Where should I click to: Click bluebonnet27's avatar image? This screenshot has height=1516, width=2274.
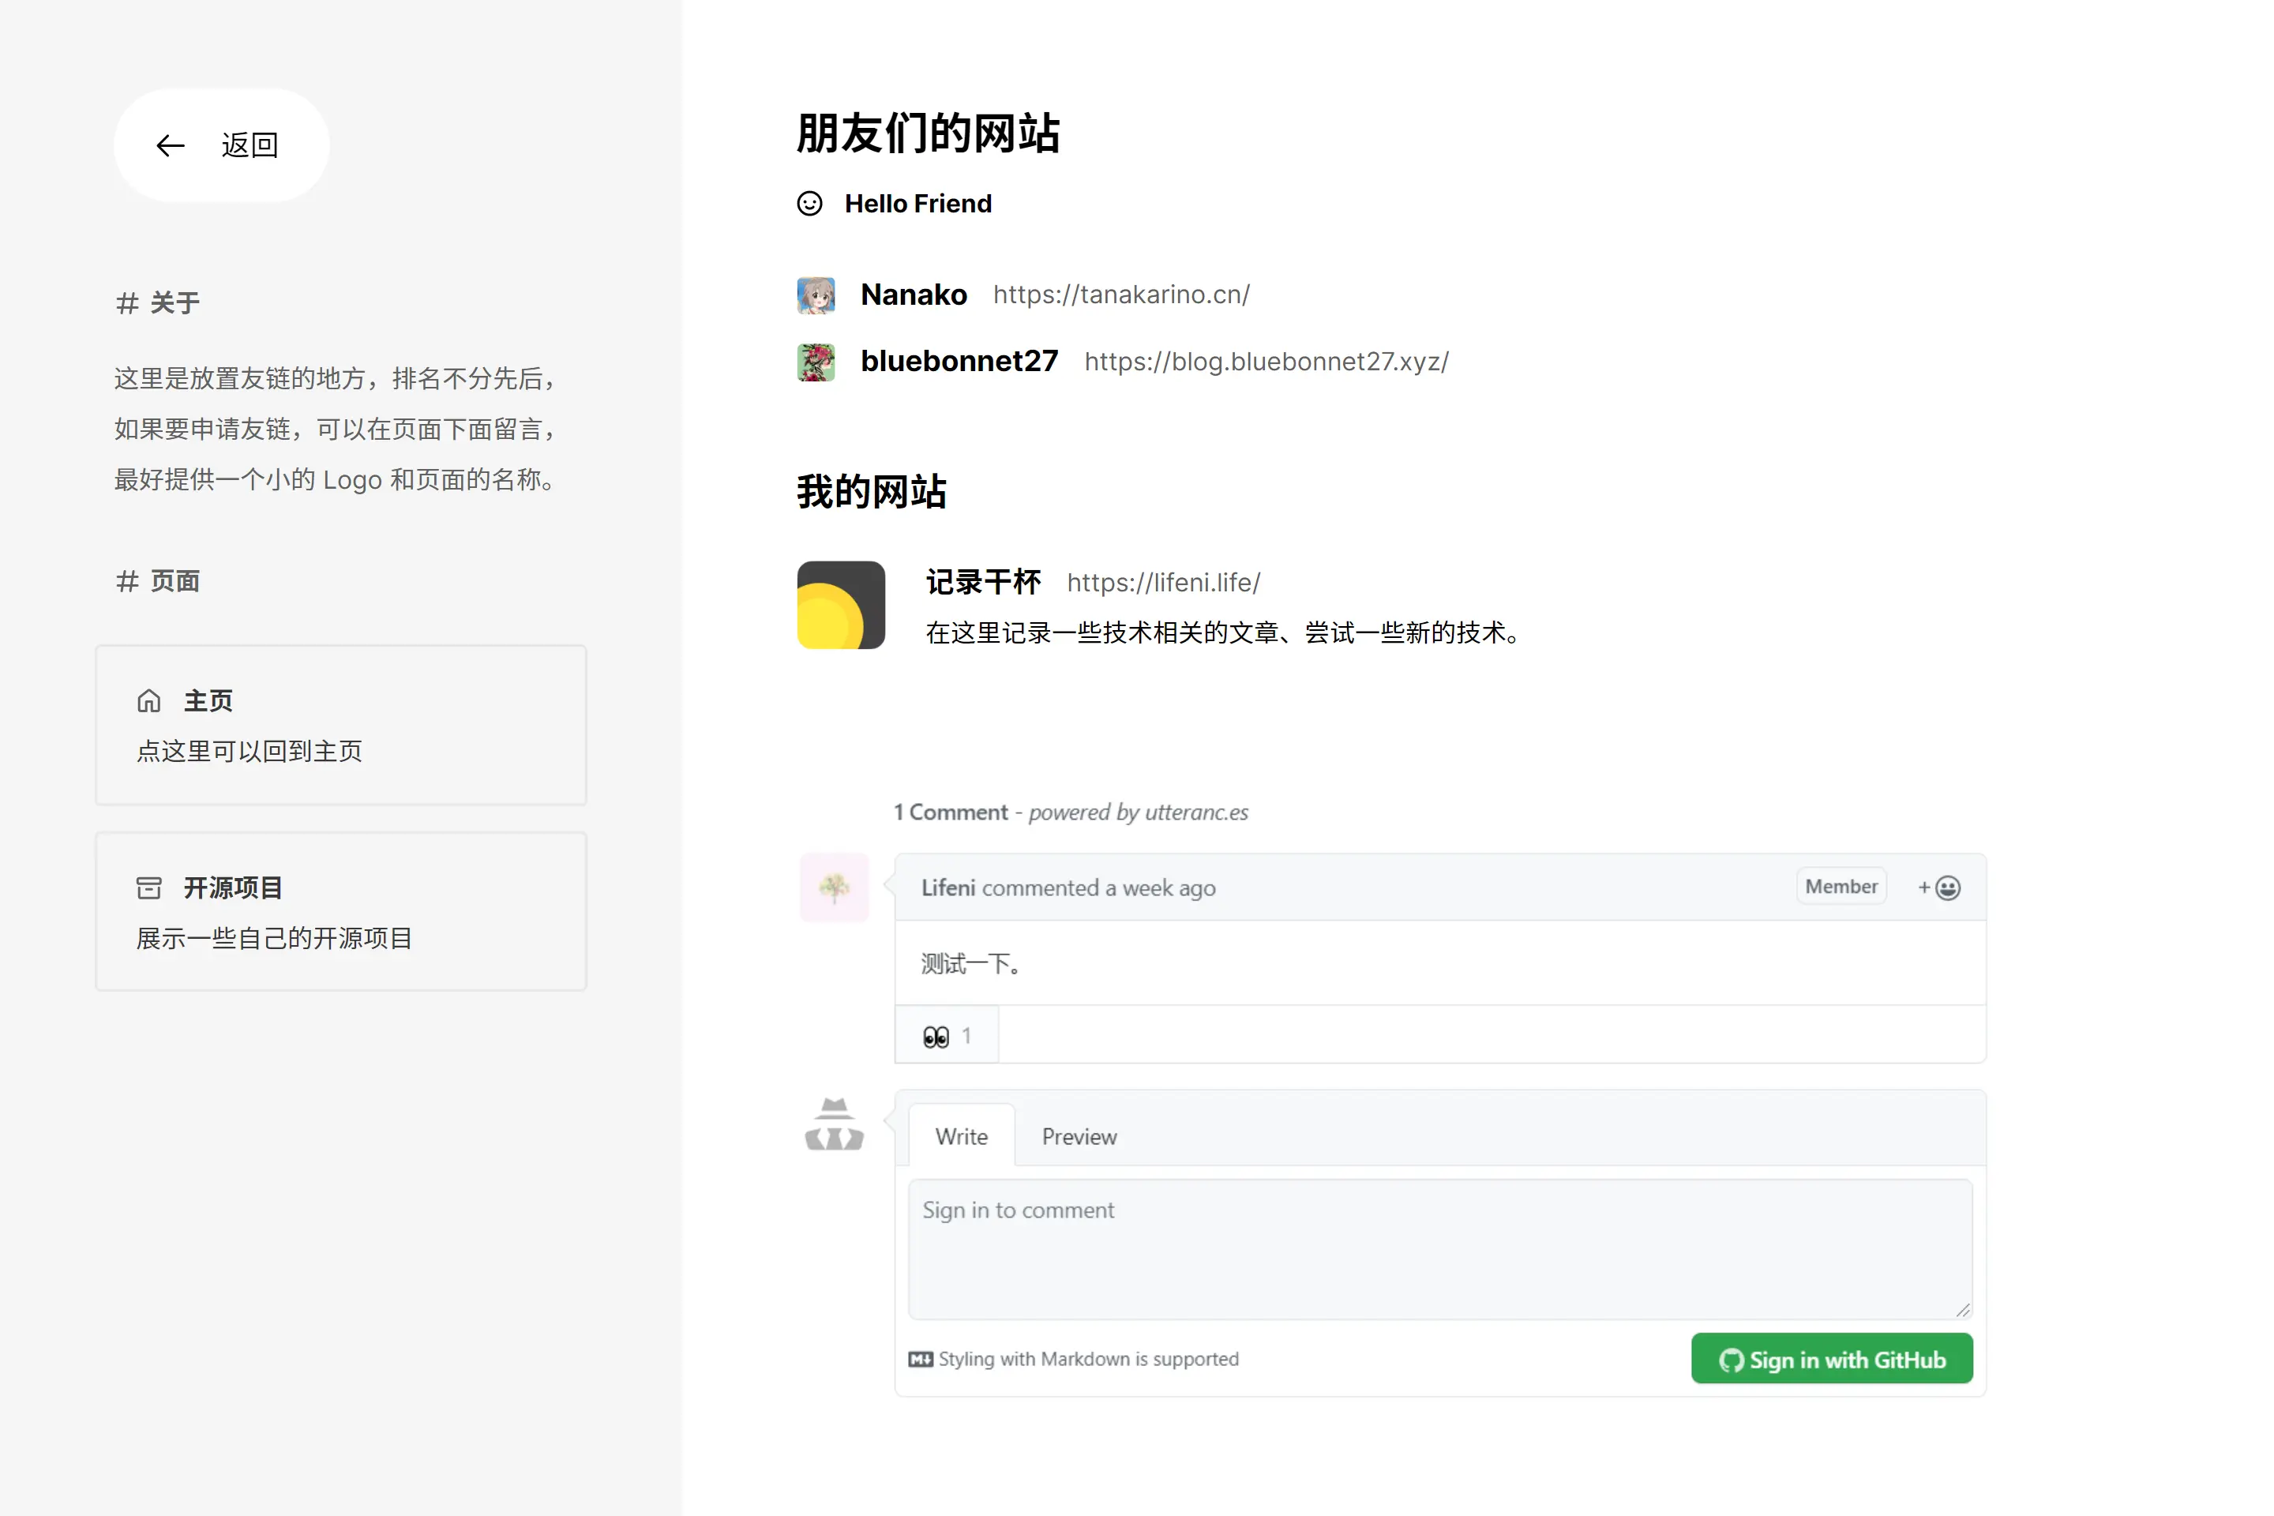[815, 362]
